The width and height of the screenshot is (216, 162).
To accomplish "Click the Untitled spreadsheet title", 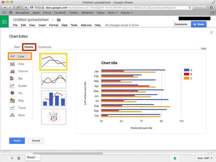I will click(x=31, y=20).
